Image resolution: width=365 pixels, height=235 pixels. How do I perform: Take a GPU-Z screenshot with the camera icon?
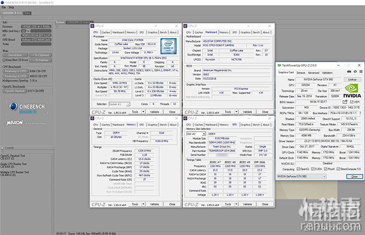(x=349, y=72)
